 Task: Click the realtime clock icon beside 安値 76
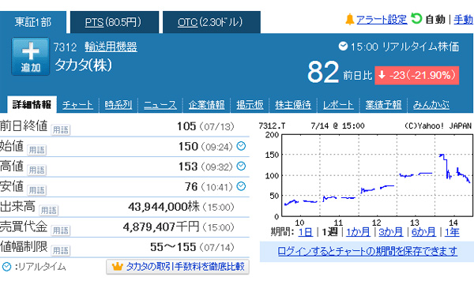[241, 186]
